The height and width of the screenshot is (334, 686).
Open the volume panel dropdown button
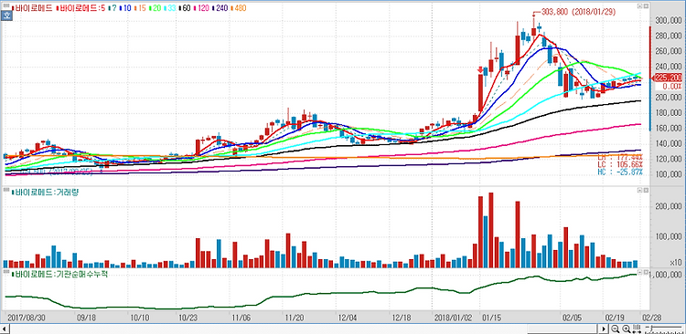pos(639,191)
